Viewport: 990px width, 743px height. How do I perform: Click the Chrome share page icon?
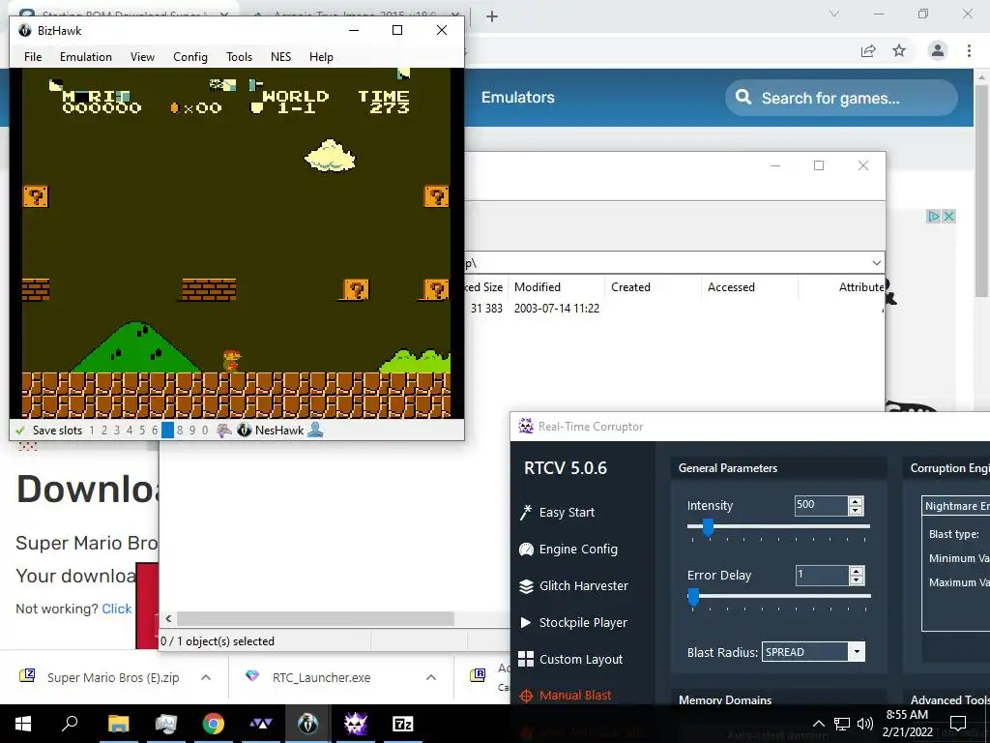click(x=868, y=50)
